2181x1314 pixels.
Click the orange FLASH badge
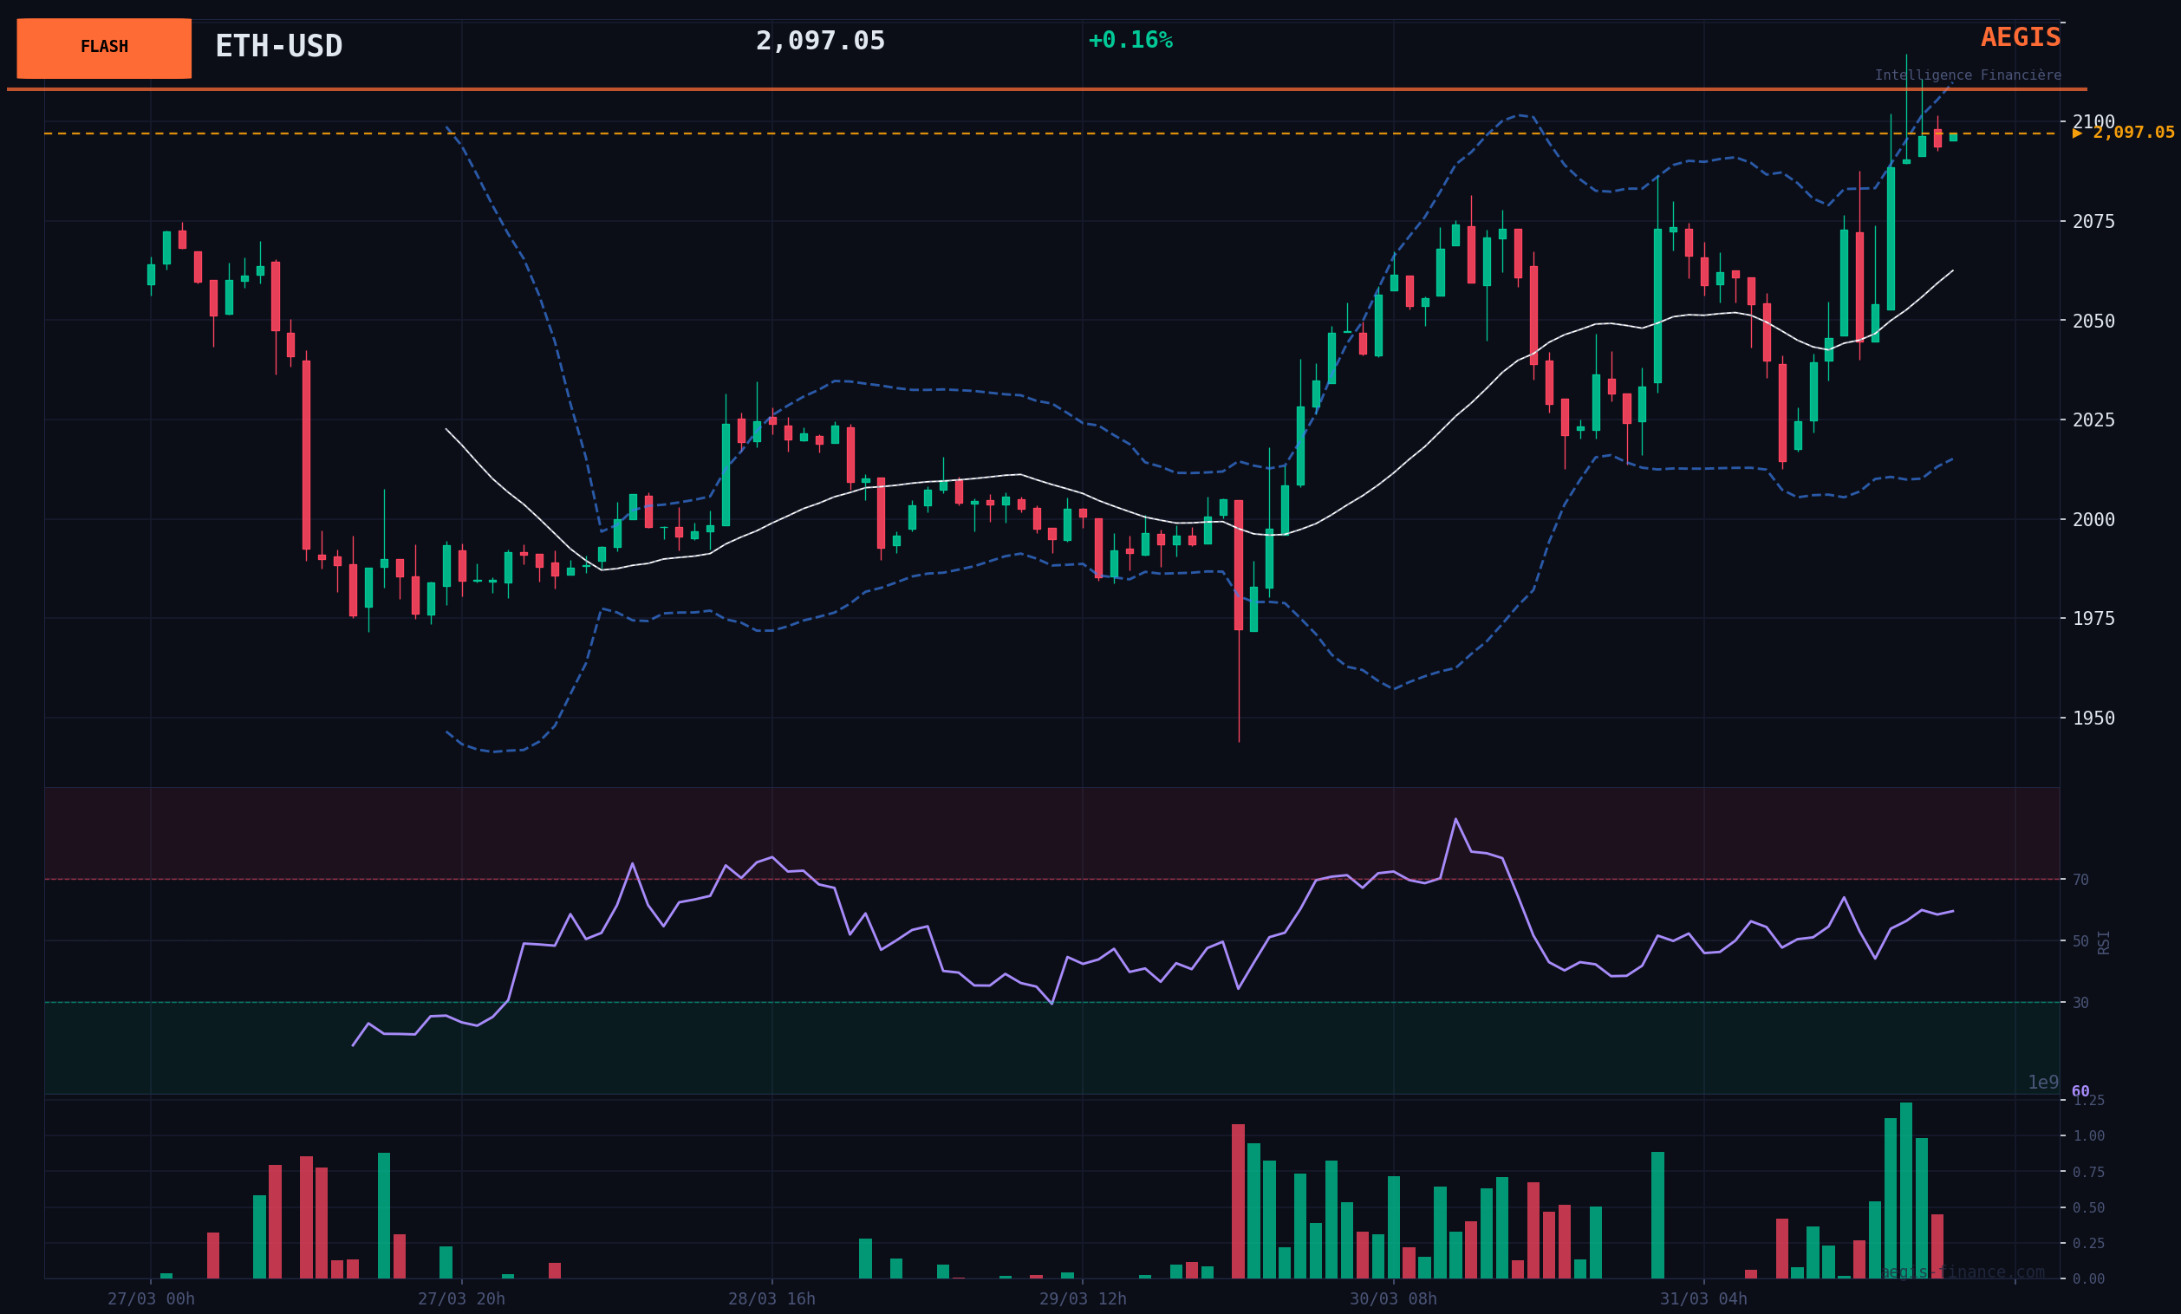103,48
